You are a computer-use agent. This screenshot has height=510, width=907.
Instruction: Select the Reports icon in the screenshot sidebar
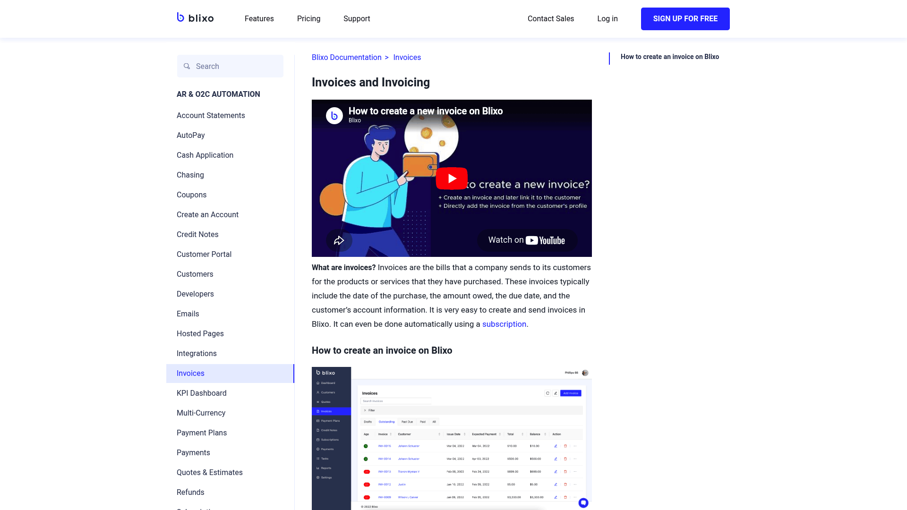(318, 467)
